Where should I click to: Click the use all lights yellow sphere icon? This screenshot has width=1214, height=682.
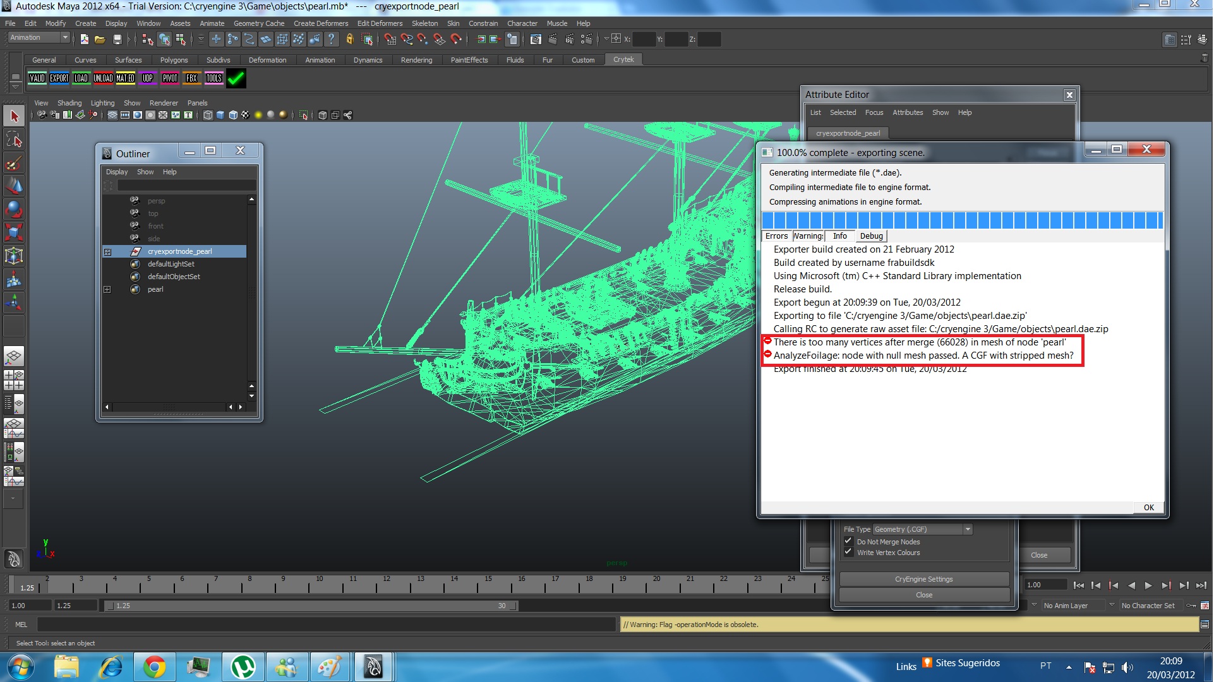click(258, 115)
